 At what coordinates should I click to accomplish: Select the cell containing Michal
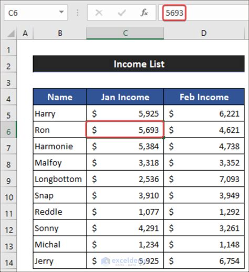click(60, 244)
